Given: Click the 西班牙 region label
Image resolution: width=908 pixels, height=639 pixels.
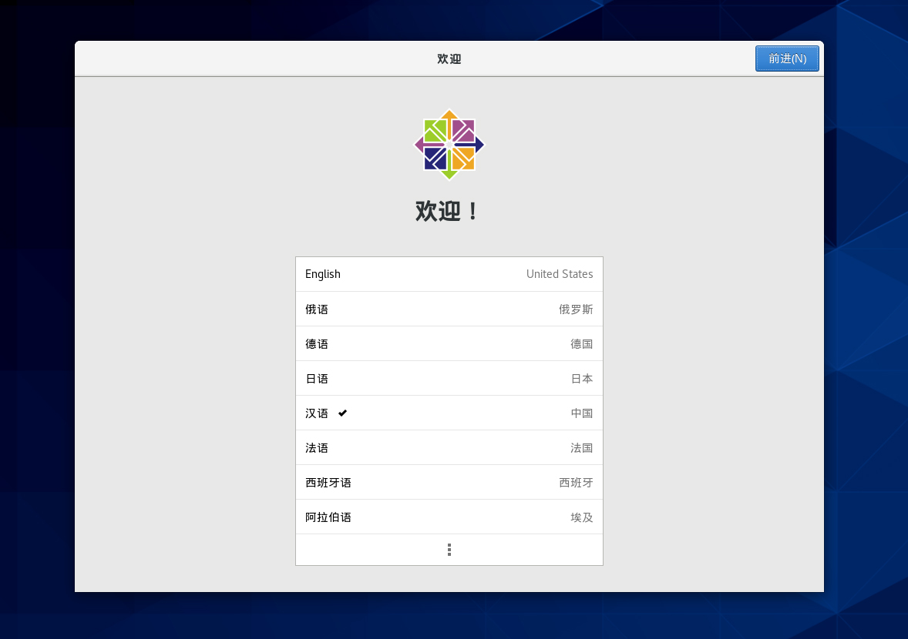Looking at the screenshot, I should click(x=576, y=483).
